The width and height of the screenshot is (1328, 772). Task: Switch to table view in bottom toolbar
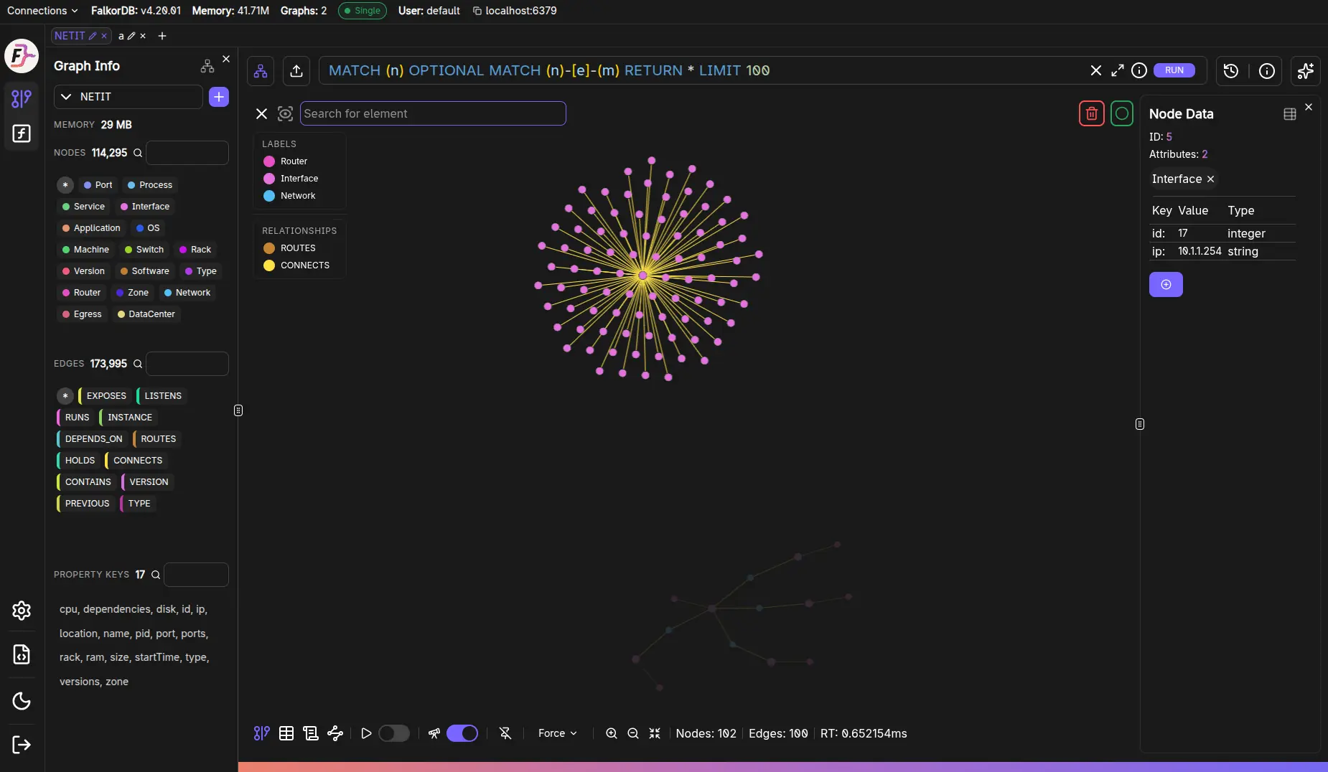[x=286, y=733]
